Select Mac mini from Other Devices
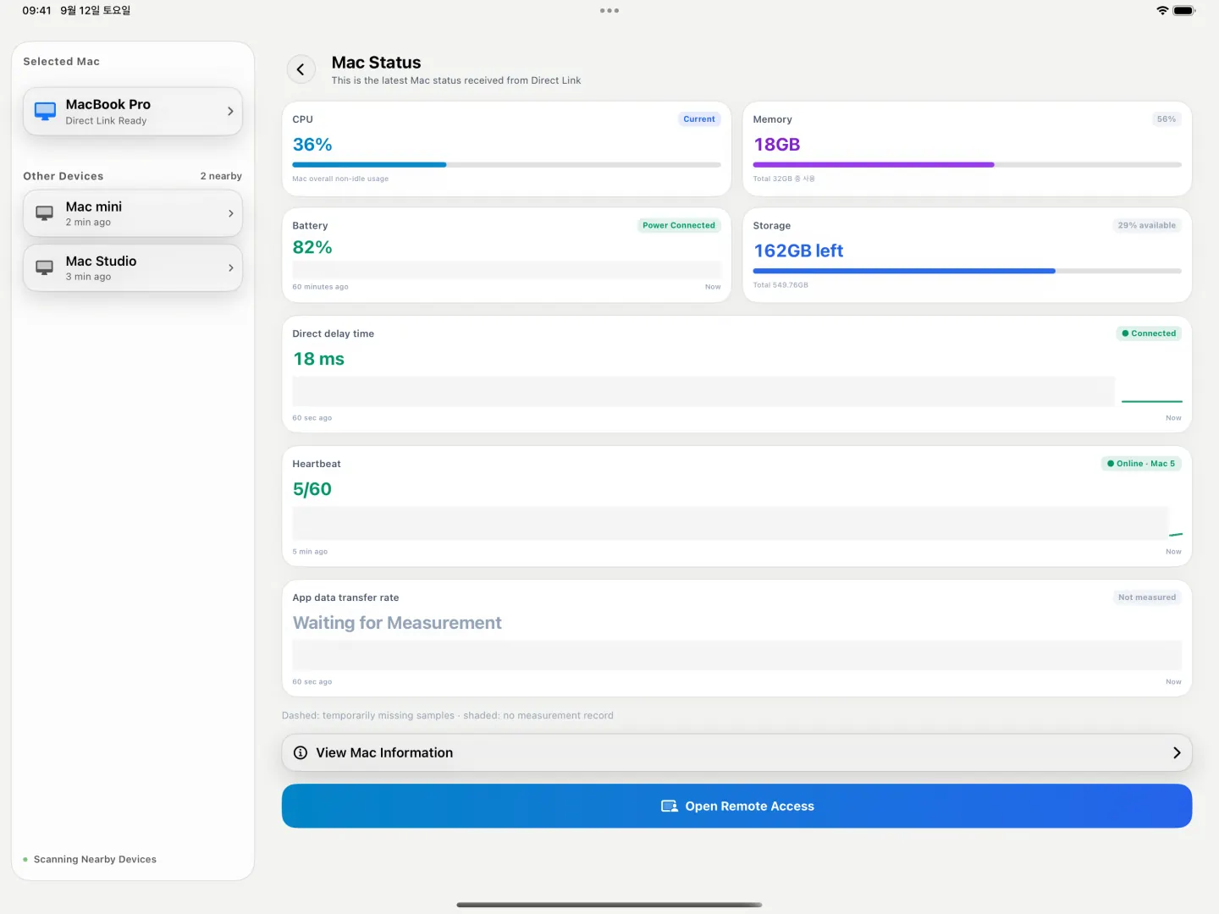This screenshot has width=1219, height=914. tap(133, 213)
